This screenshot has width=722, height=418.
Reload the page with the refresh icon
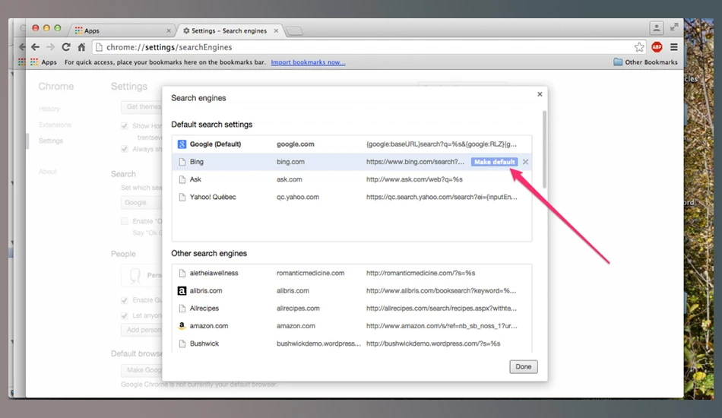66,47
